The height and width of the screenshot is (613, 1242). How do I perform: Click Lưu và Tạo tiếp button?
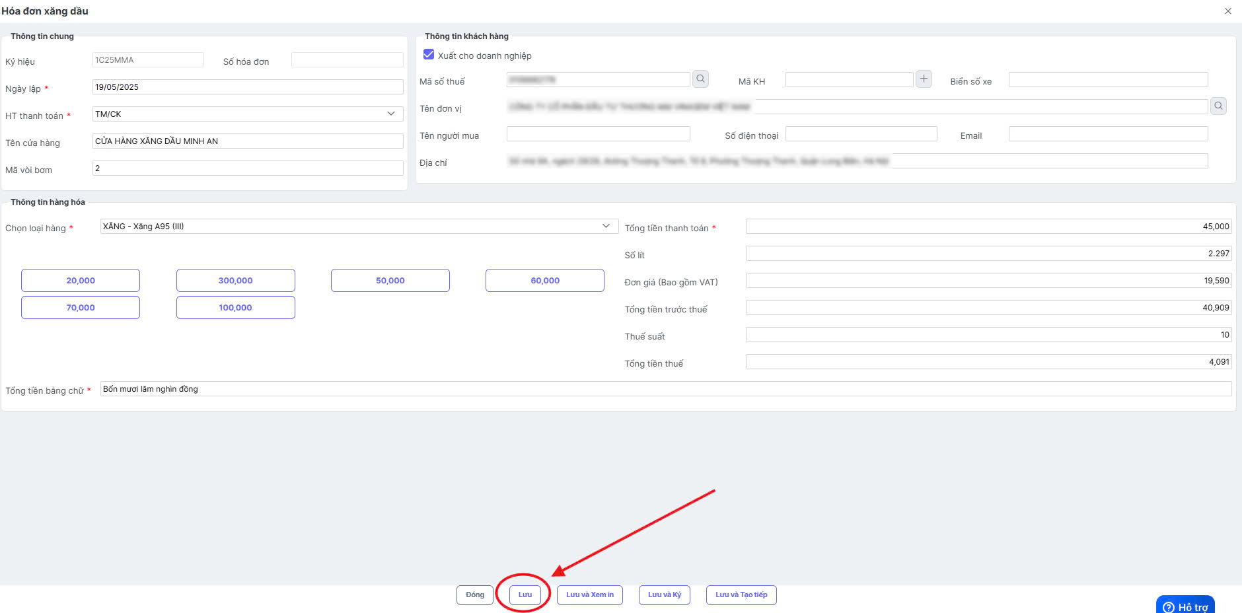741,595
